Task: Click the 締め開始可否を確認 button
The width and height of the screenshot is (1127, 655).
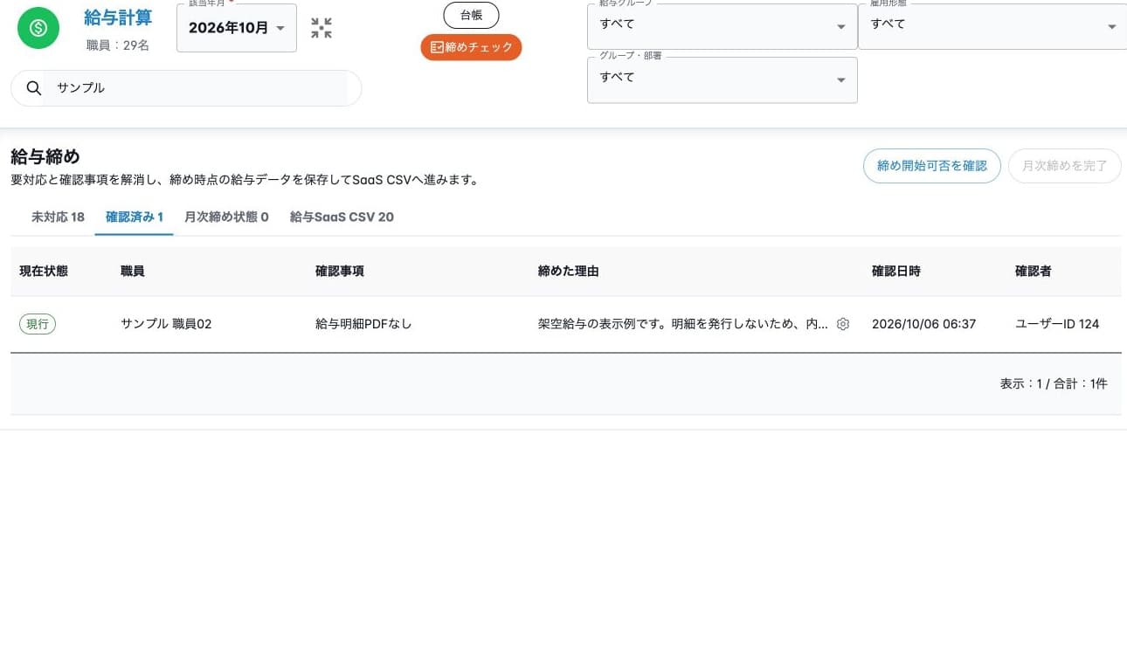Action: (x=931, y=166)
